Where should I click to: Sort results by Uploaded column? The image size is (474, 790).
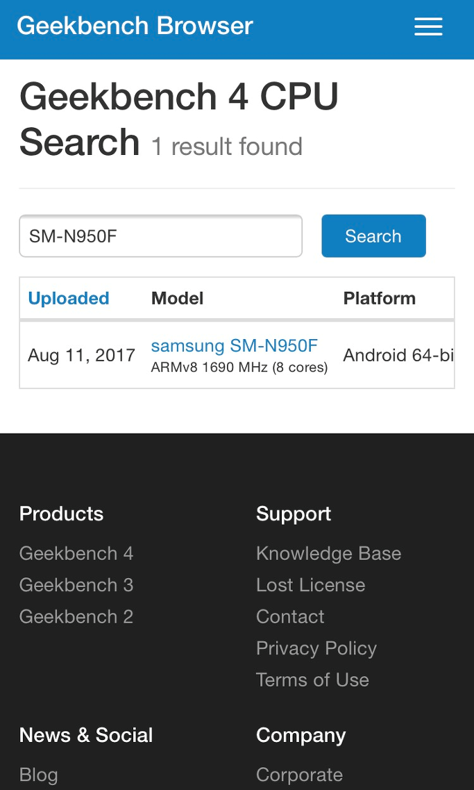69,298
